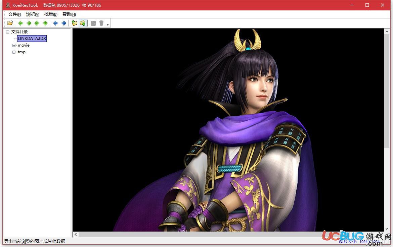The height and width of the screenshot is (247, 393).
Task: Click the first green right arrow in the toolbar
Action: pos(29,23)
